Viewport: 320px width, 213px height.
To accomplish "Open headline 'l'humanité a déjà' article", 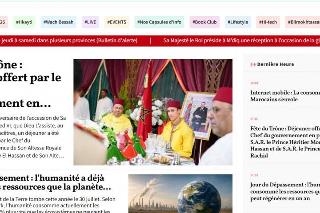I will 56,182.
